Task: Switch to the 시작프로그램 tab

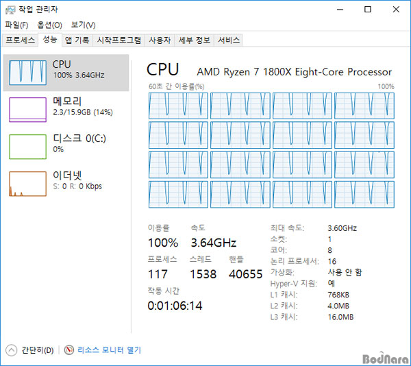Action: (x=119, y=40)
